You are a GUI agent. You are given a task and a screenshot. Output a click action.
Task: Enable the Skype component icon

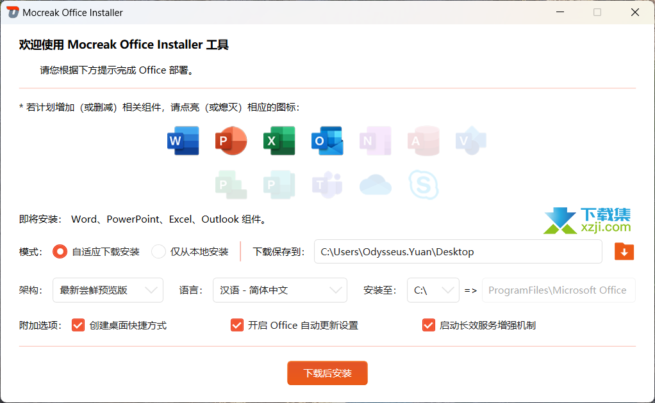(x=423, y=185)
